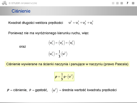Screen dimensions: 137x103
Task: Click the velocity squared sum equation
Action: point(81,23)
